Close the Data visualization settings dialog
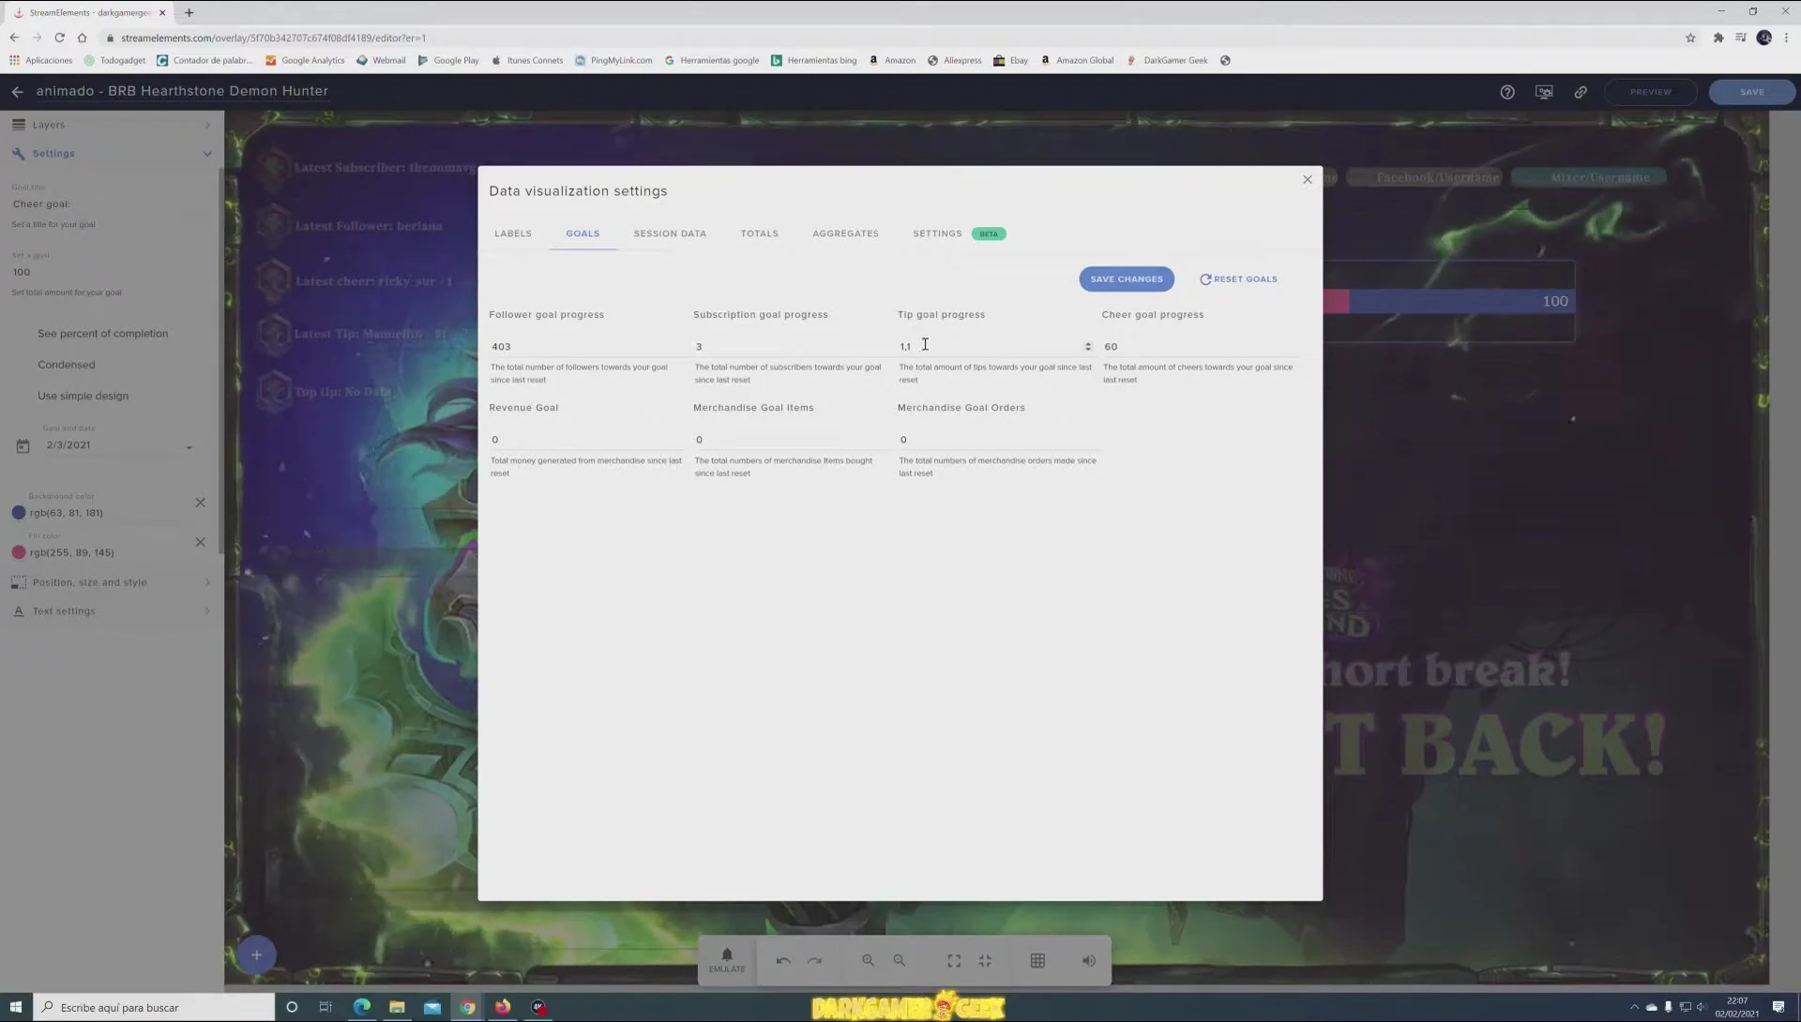Image resolution: width=1801 pixels, height=1022 pixels. pyautogui.click(x=1308, y=179)
